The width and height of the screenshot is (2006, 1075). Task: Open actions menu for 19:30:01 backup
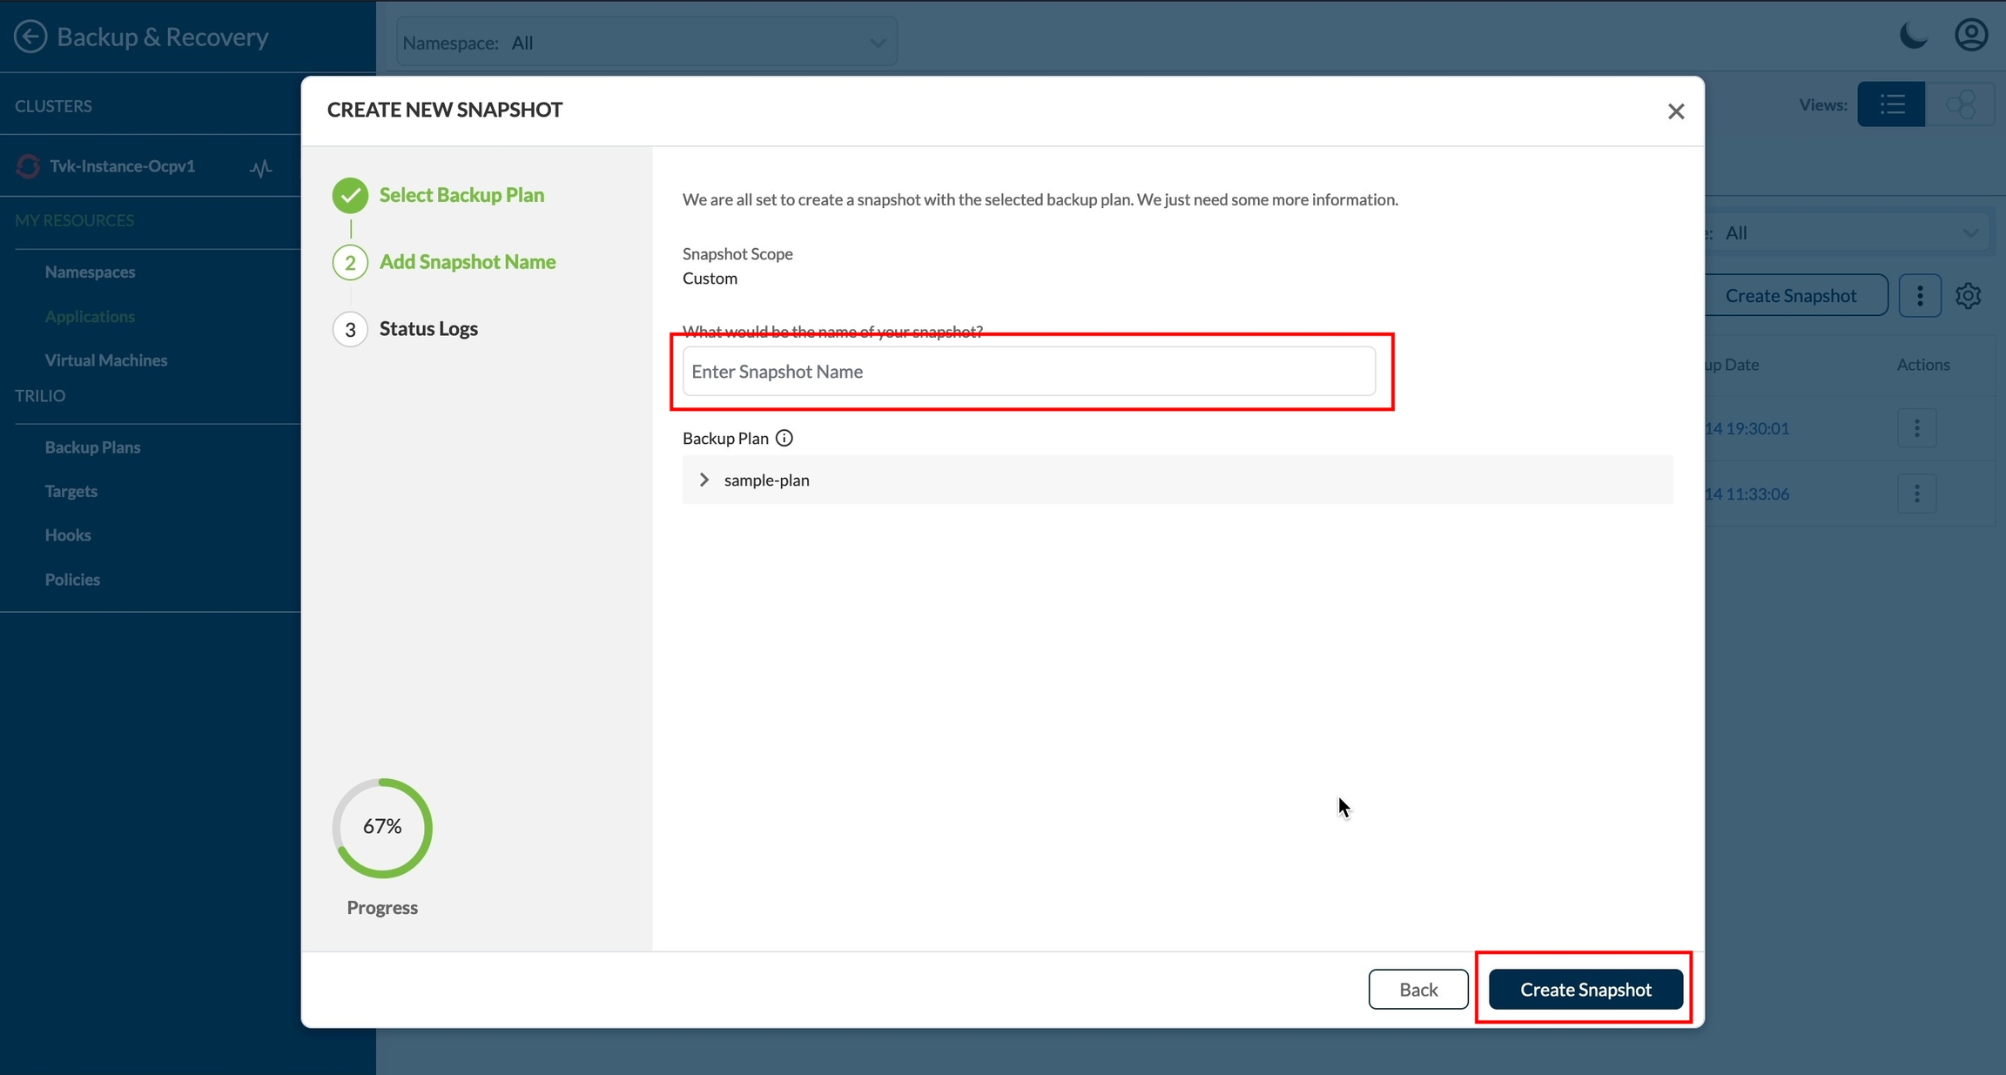pos(1916,428)
